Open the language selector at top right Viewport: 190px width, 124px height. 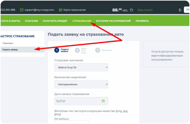187,10
